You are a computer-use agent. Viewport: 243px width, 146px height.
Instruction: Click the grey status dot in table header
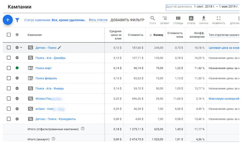point(17,35)
